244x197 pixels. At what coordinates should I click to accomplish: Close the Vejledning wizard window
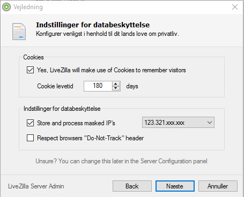[x=235, y=7]
